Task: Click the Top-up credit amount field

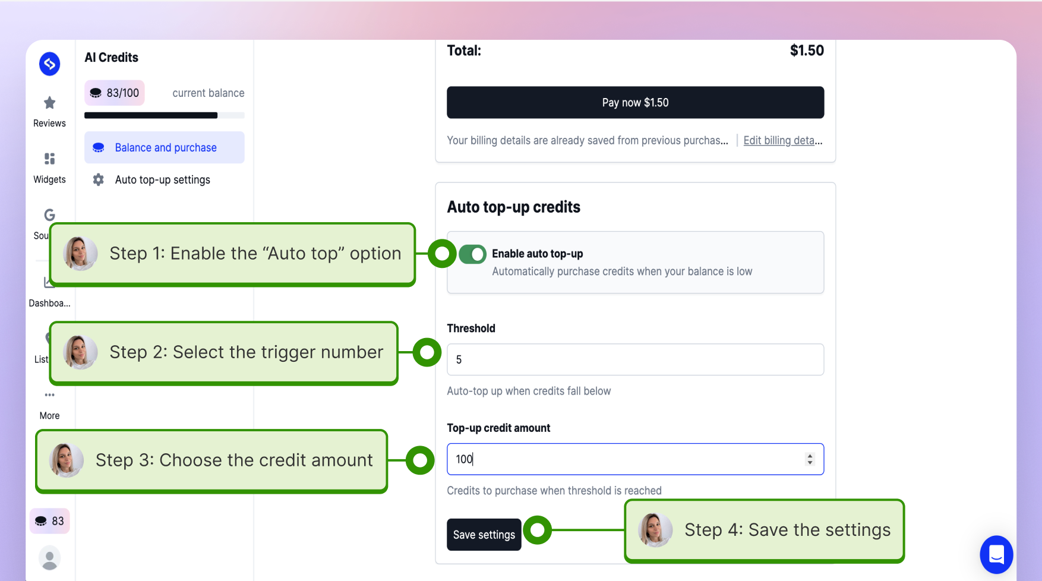Action: (x=635, y=459)
